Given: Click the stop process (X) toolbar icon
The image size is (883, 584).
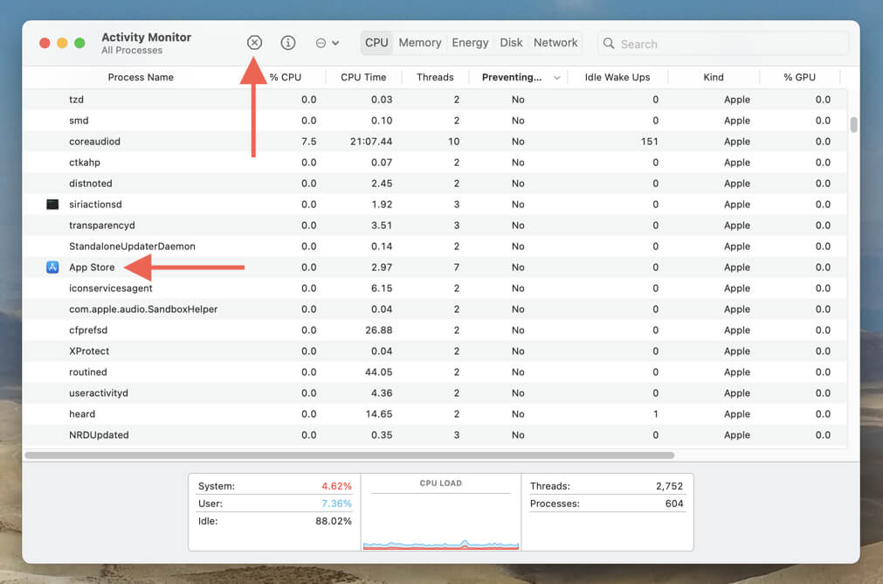Looking at the screenshot, I should click(254, 43).
